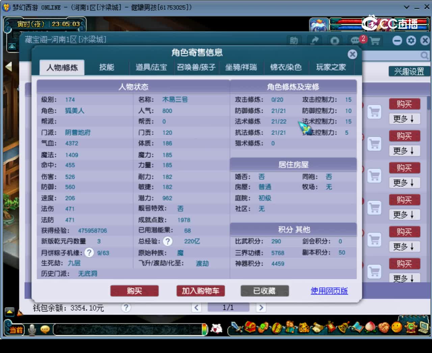The image size is (432, 353).
Task: Open the handshake friends icon in the bottom toolbar
Action: point(384,327)
